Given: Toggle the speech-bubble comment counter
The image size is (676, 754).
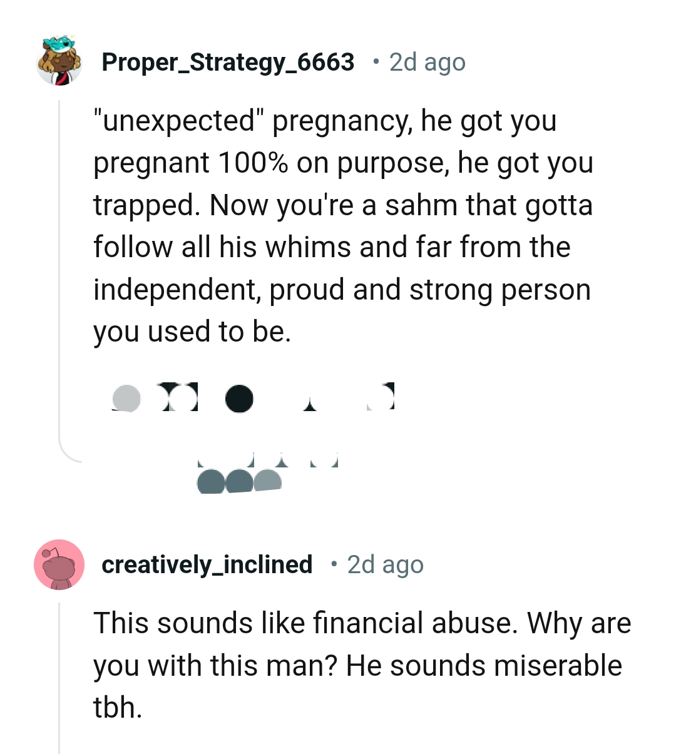Looking at the screenshot, I should 240,399.
